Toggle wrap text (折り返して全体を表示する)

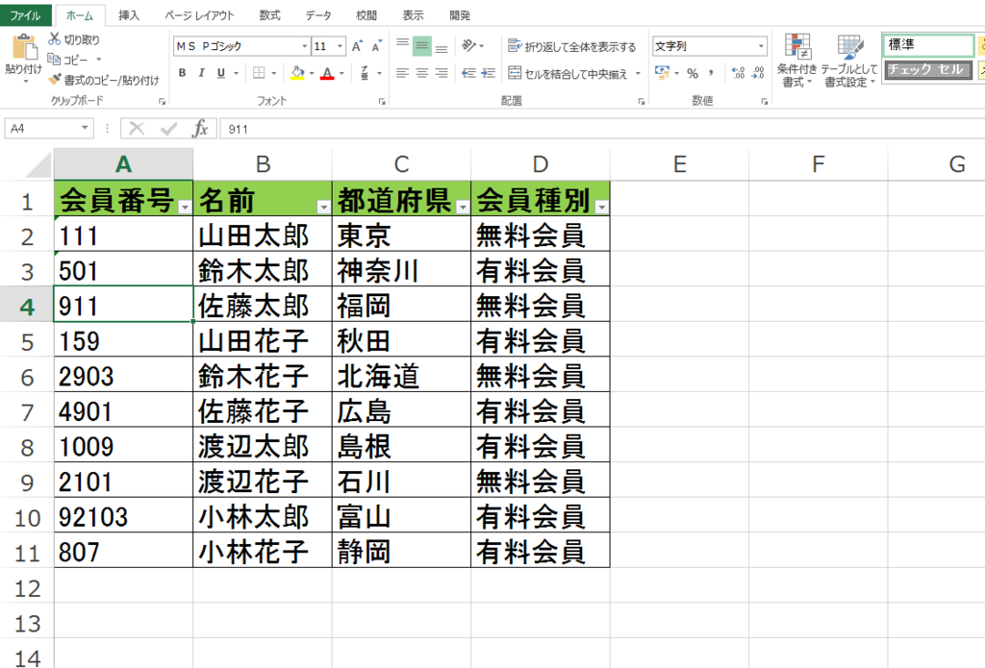pos(573,45)
